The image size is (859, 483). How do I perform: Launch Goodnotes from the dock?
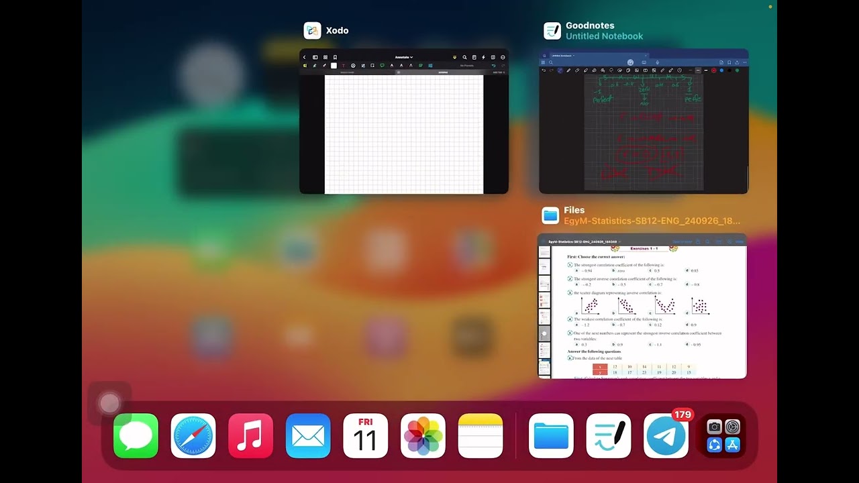pos(609,435)
